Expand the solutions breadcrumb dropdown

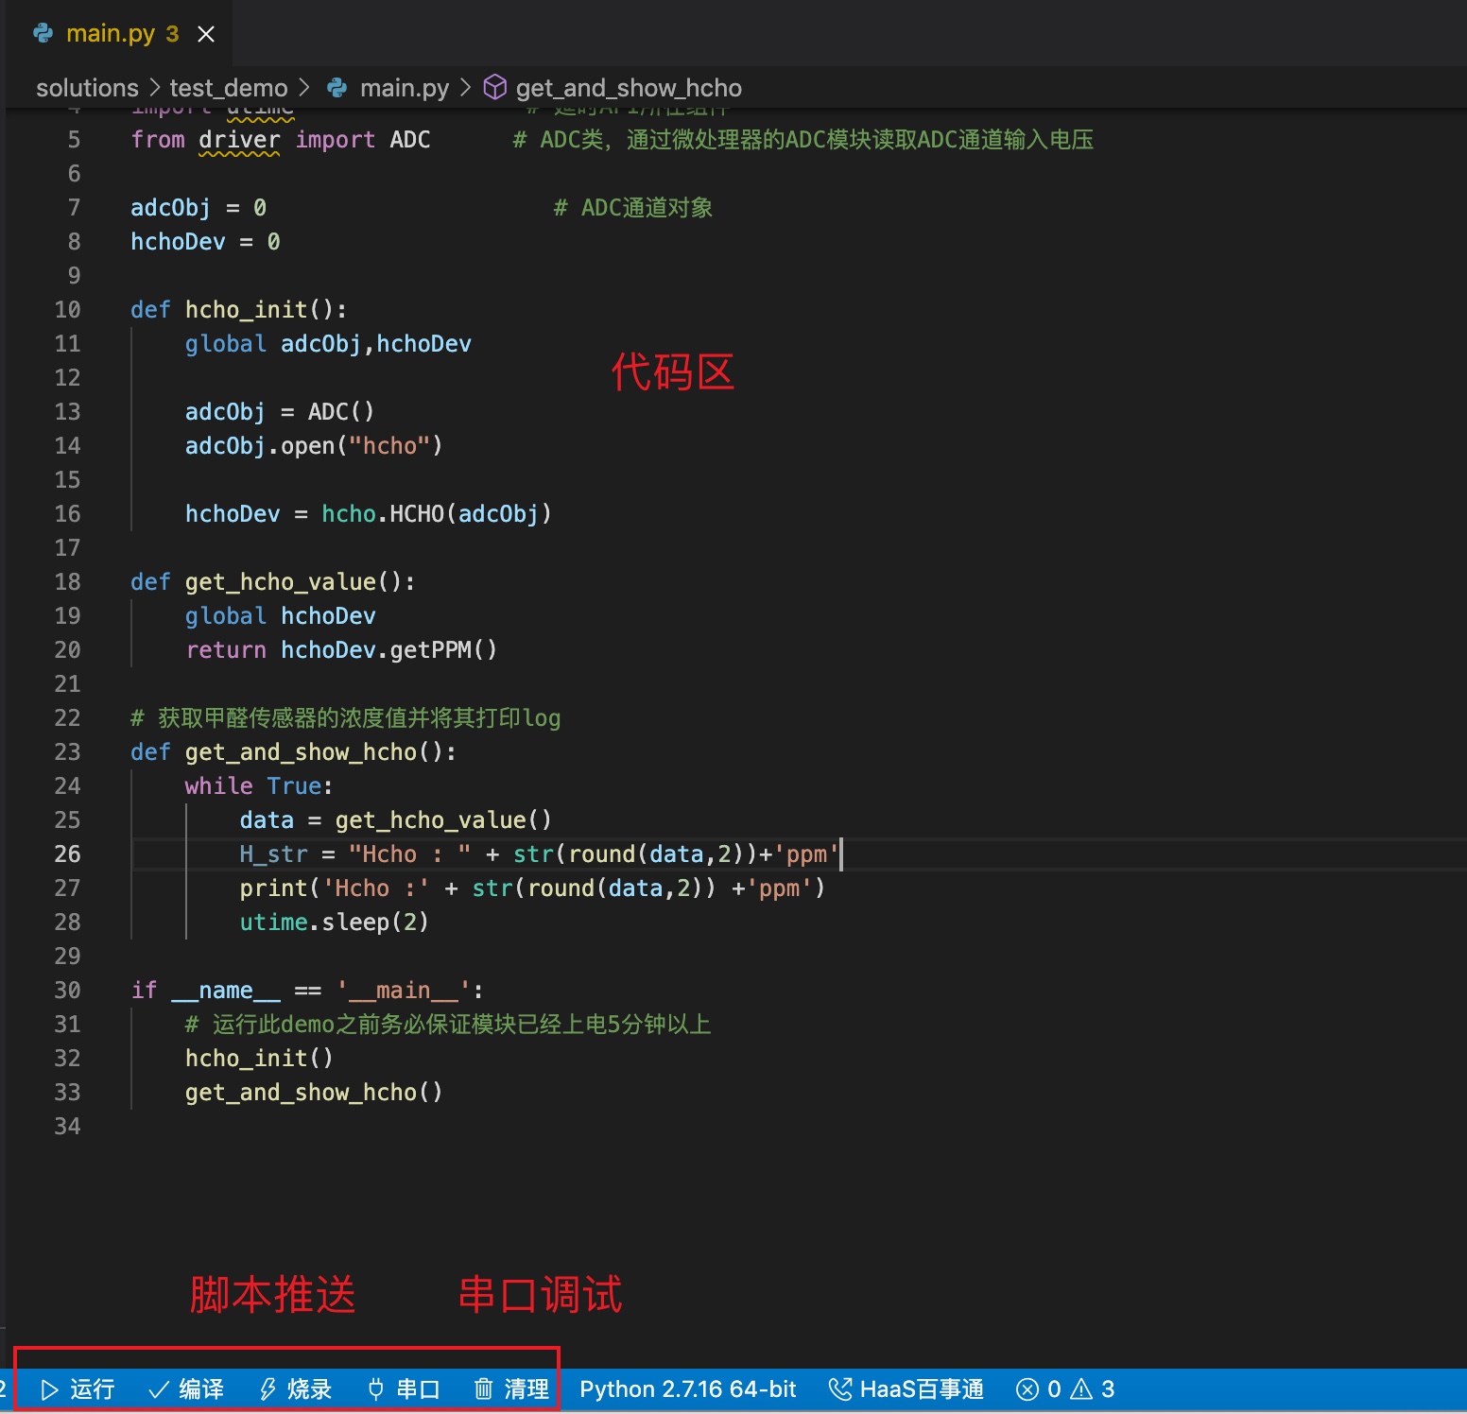point(86,87)
